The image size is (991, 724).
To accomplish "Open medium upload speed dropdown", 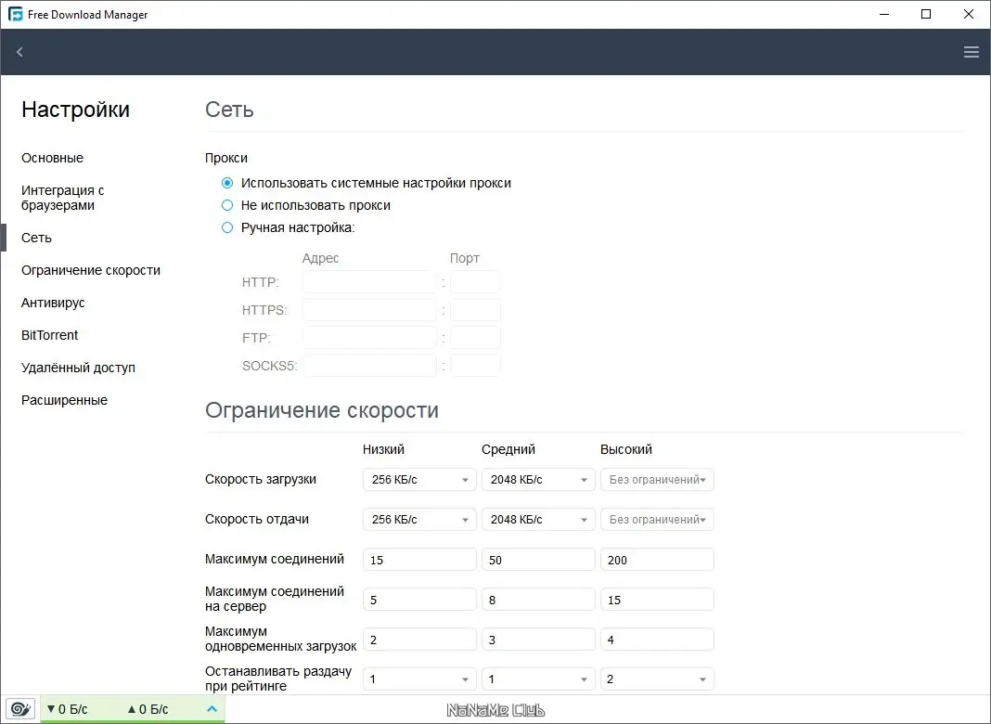I will [538, 519].
